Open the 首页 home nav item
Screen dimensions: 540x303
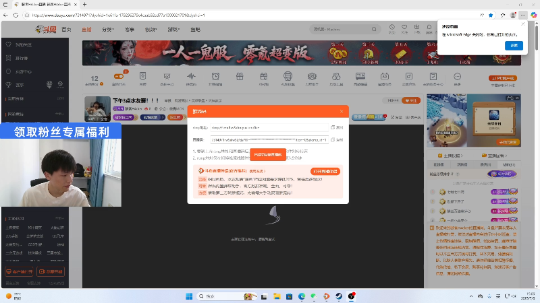click(66, 30)
